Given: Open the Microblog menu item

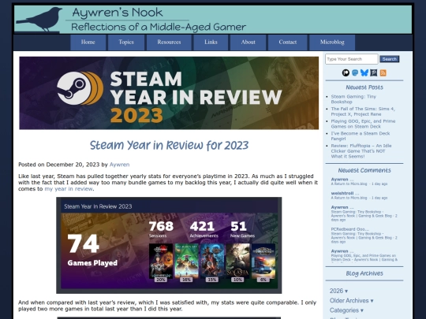Looking at the screenshot, I should [332, 43].
